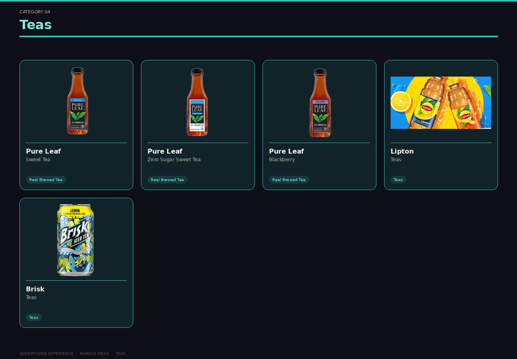This screenshot has width=517, height=359.
Task: Click the Teas tag on Lipton card
Action: tap(398, 180)
